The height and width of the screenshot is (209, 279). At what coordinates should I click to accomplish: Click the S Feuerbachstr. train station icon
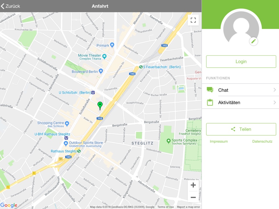click(x=141, y=67)
